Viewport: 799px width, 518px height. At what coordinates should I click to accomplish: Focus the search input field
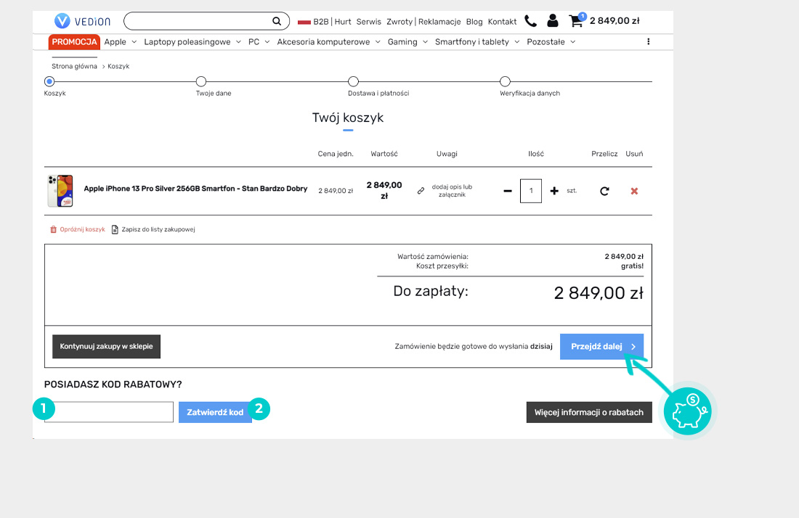[x=199, y=21]
